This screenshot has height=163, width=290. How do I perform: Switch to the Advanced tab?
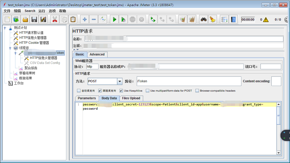pyautogui.click(x=97, y=54)
